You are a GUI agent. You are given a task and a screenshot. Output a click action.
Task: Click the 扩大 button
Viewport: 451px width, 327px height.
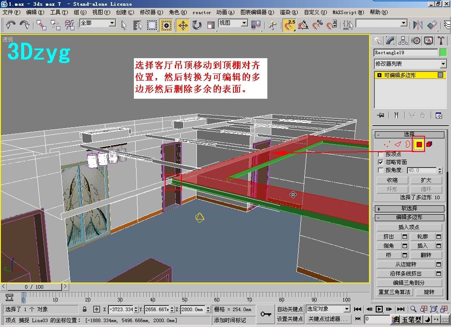point(426,180)
